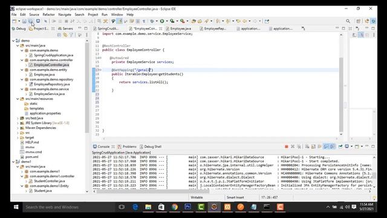Click the red Terminate icon in Console
387x218 pixels.
point(286,147)
